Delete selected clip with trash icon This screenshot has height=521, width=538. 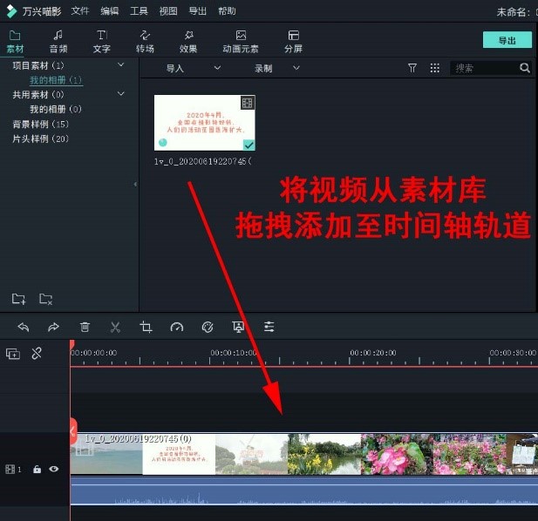pos(85,328)
